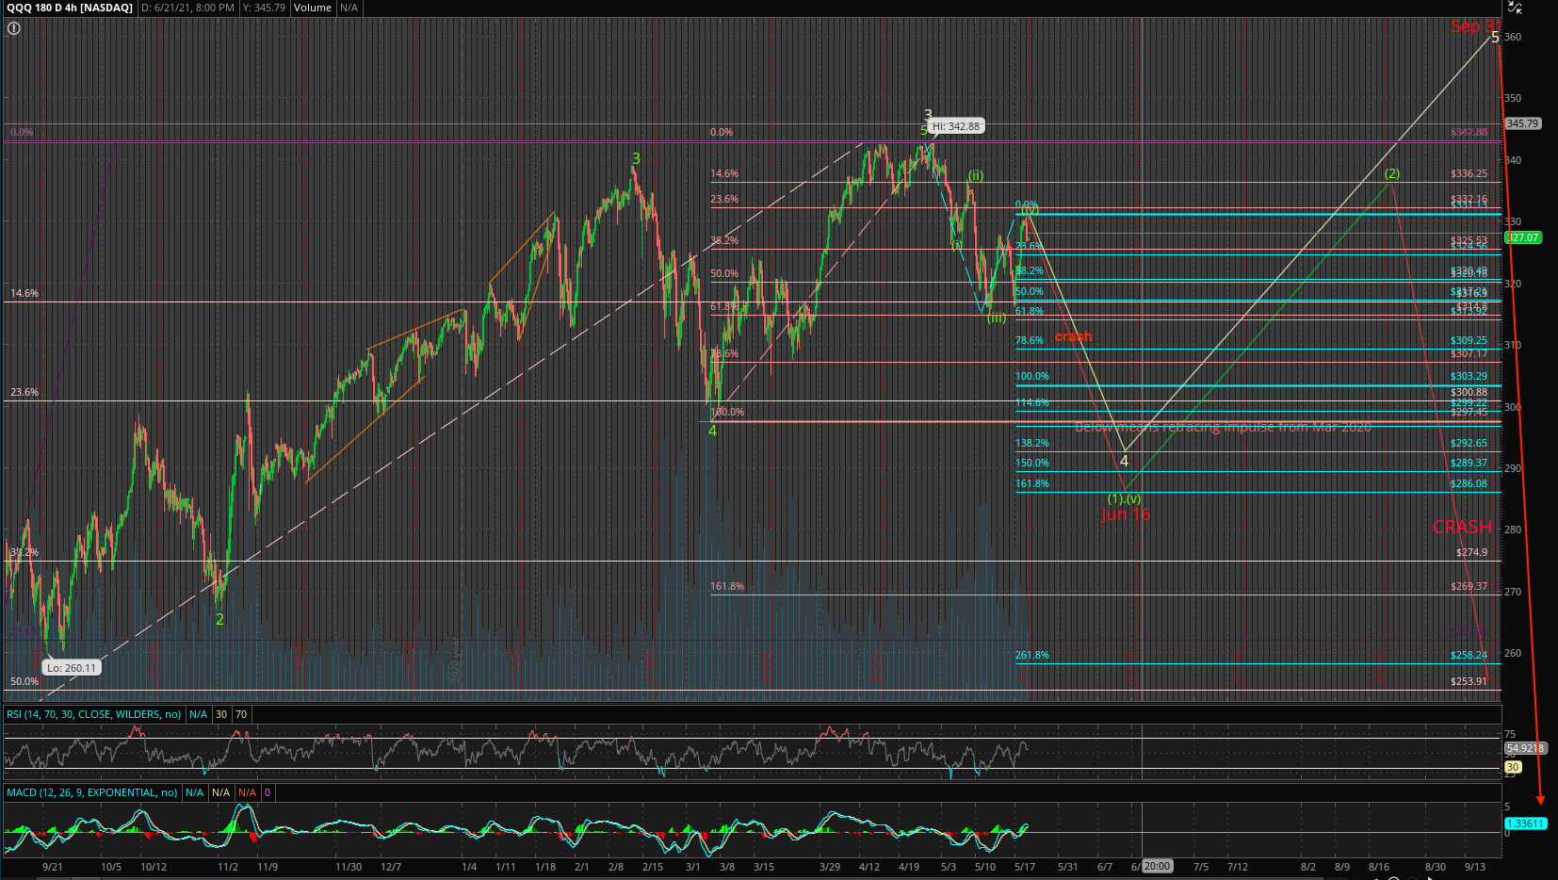Select the green 327.07 last price tag
Viewport: 1558px width, 880px height.
coord(1523,237)
